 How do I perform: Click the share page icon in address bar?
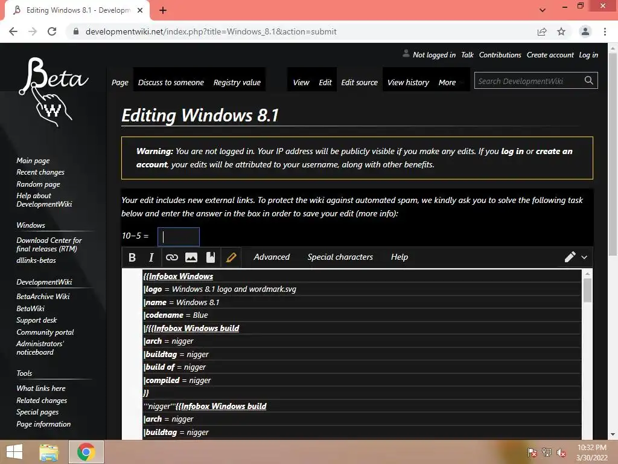(542, 31)
